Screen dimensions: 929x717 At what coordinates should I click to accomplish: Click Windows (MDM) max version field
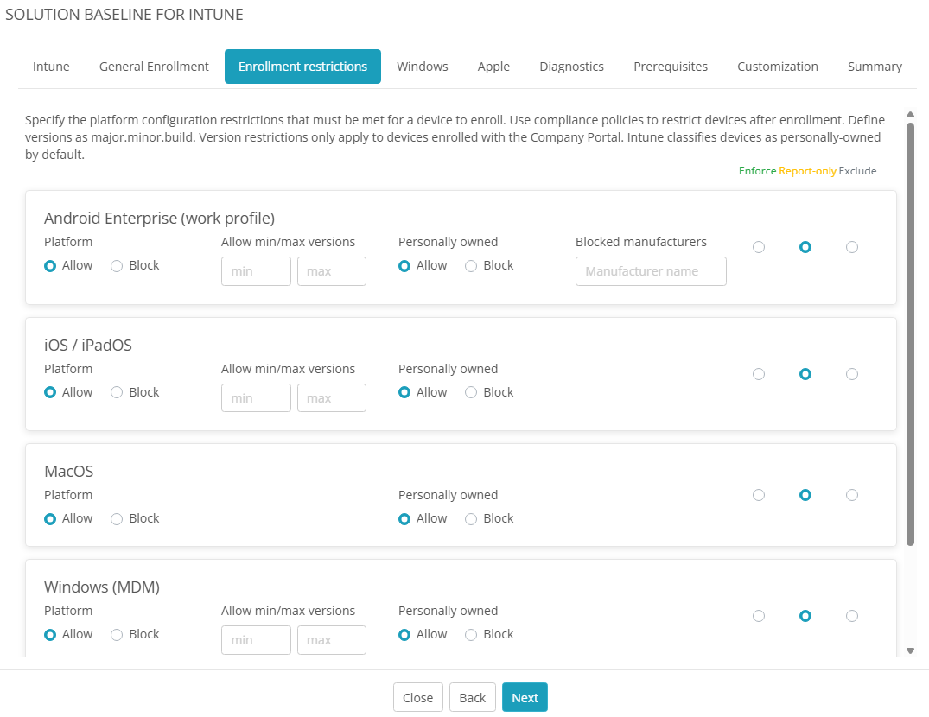[x=332, y=640]
